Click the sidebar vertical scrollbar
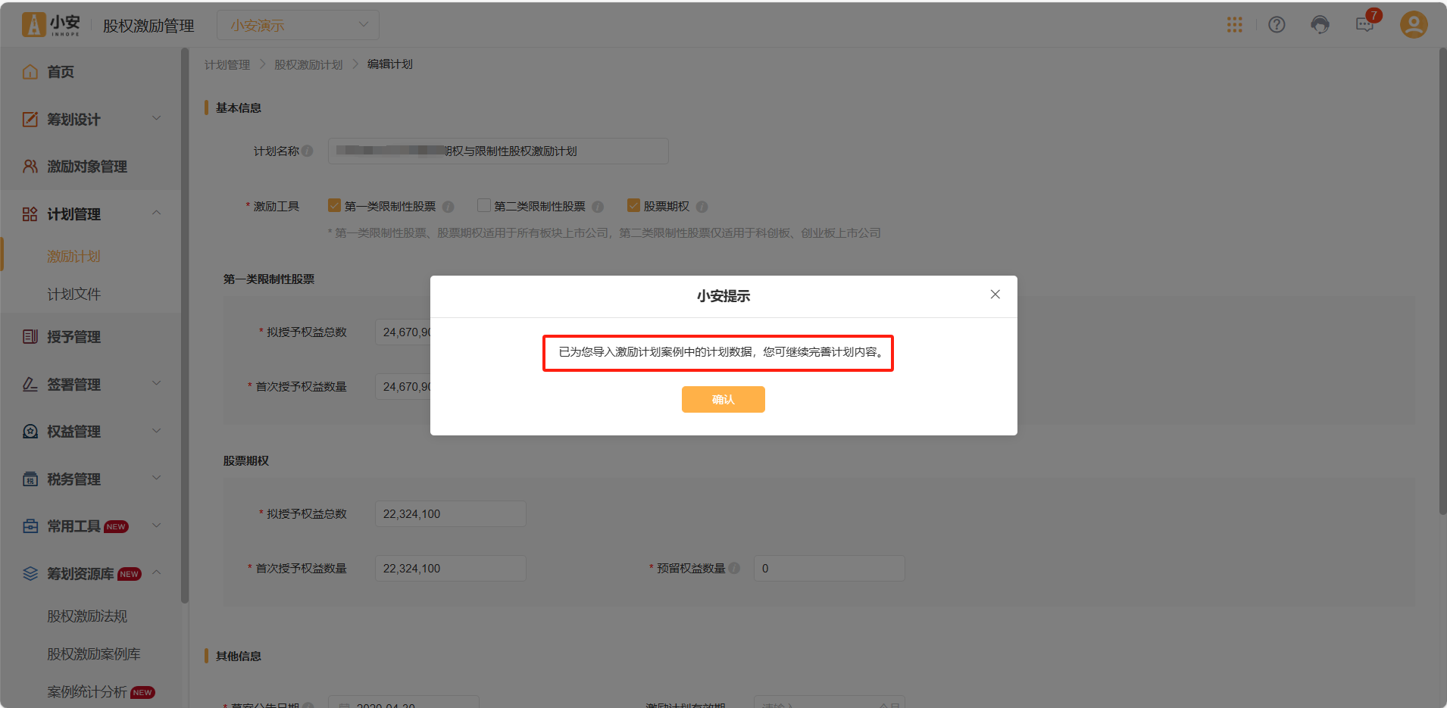The height and width of the screenshot is (708, 1447). [x=185, y=326]
